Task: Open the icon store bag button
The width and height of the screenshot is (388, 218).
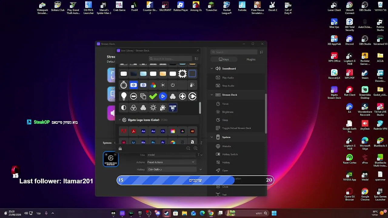Action: coord(120,148)
